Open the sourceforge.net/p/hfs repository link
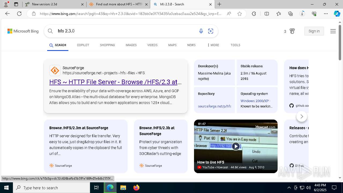343x193 pixels. (214, 106)
